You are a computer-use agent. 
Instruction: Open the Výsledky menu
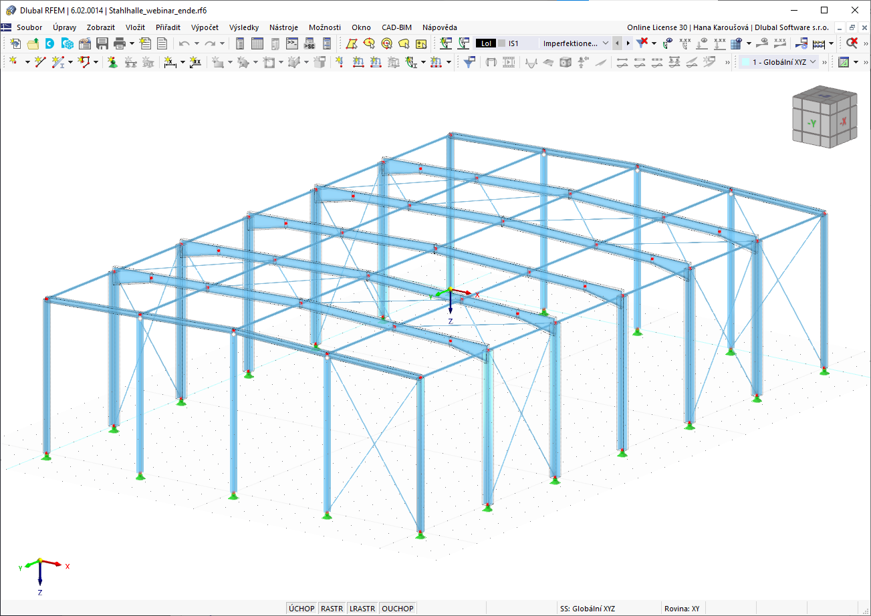244,27
